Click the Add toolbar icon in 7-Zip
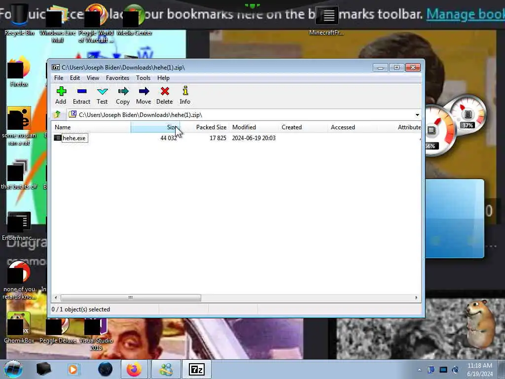The width and height of the screenshot is (505, 379). pyautogui.click(x=61, y=95)
